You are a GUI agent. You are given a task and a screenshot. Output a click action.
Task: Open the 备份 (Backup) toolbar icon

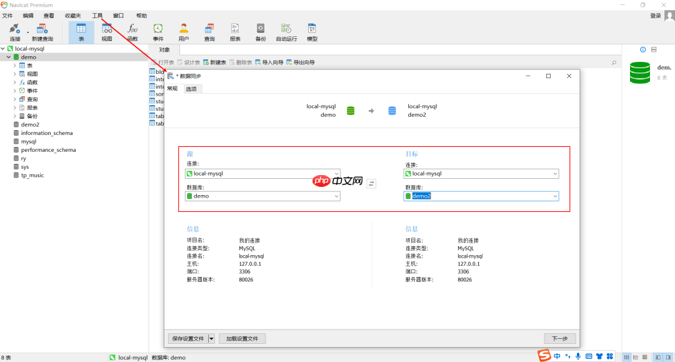261,31
